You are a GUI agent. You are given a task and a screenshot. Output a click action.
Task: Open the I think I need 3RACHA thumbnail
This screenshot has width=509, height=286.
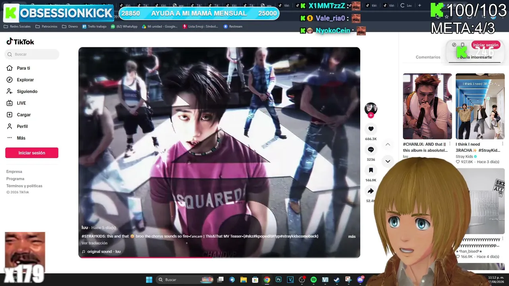[480, 106]
